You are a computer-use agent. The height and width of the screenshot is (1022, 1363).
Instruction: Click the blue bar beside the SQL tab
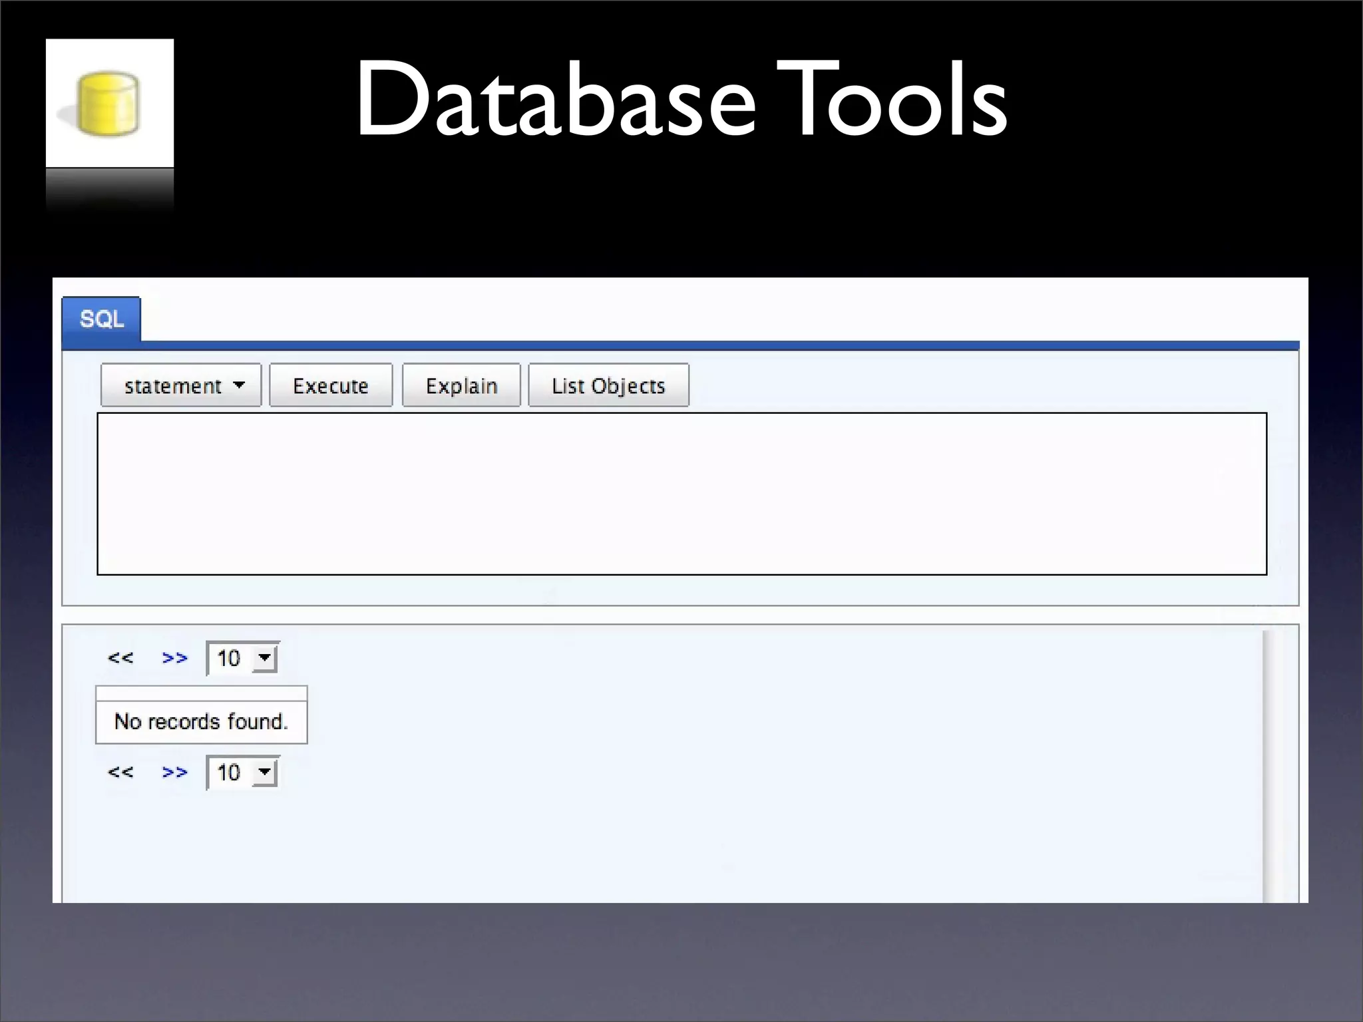(x=719, y=345)
